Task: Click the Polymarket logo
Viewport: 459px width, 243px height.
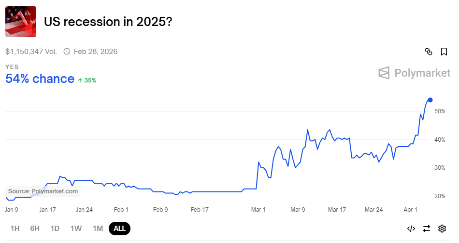Action: (x=414, y=73)
